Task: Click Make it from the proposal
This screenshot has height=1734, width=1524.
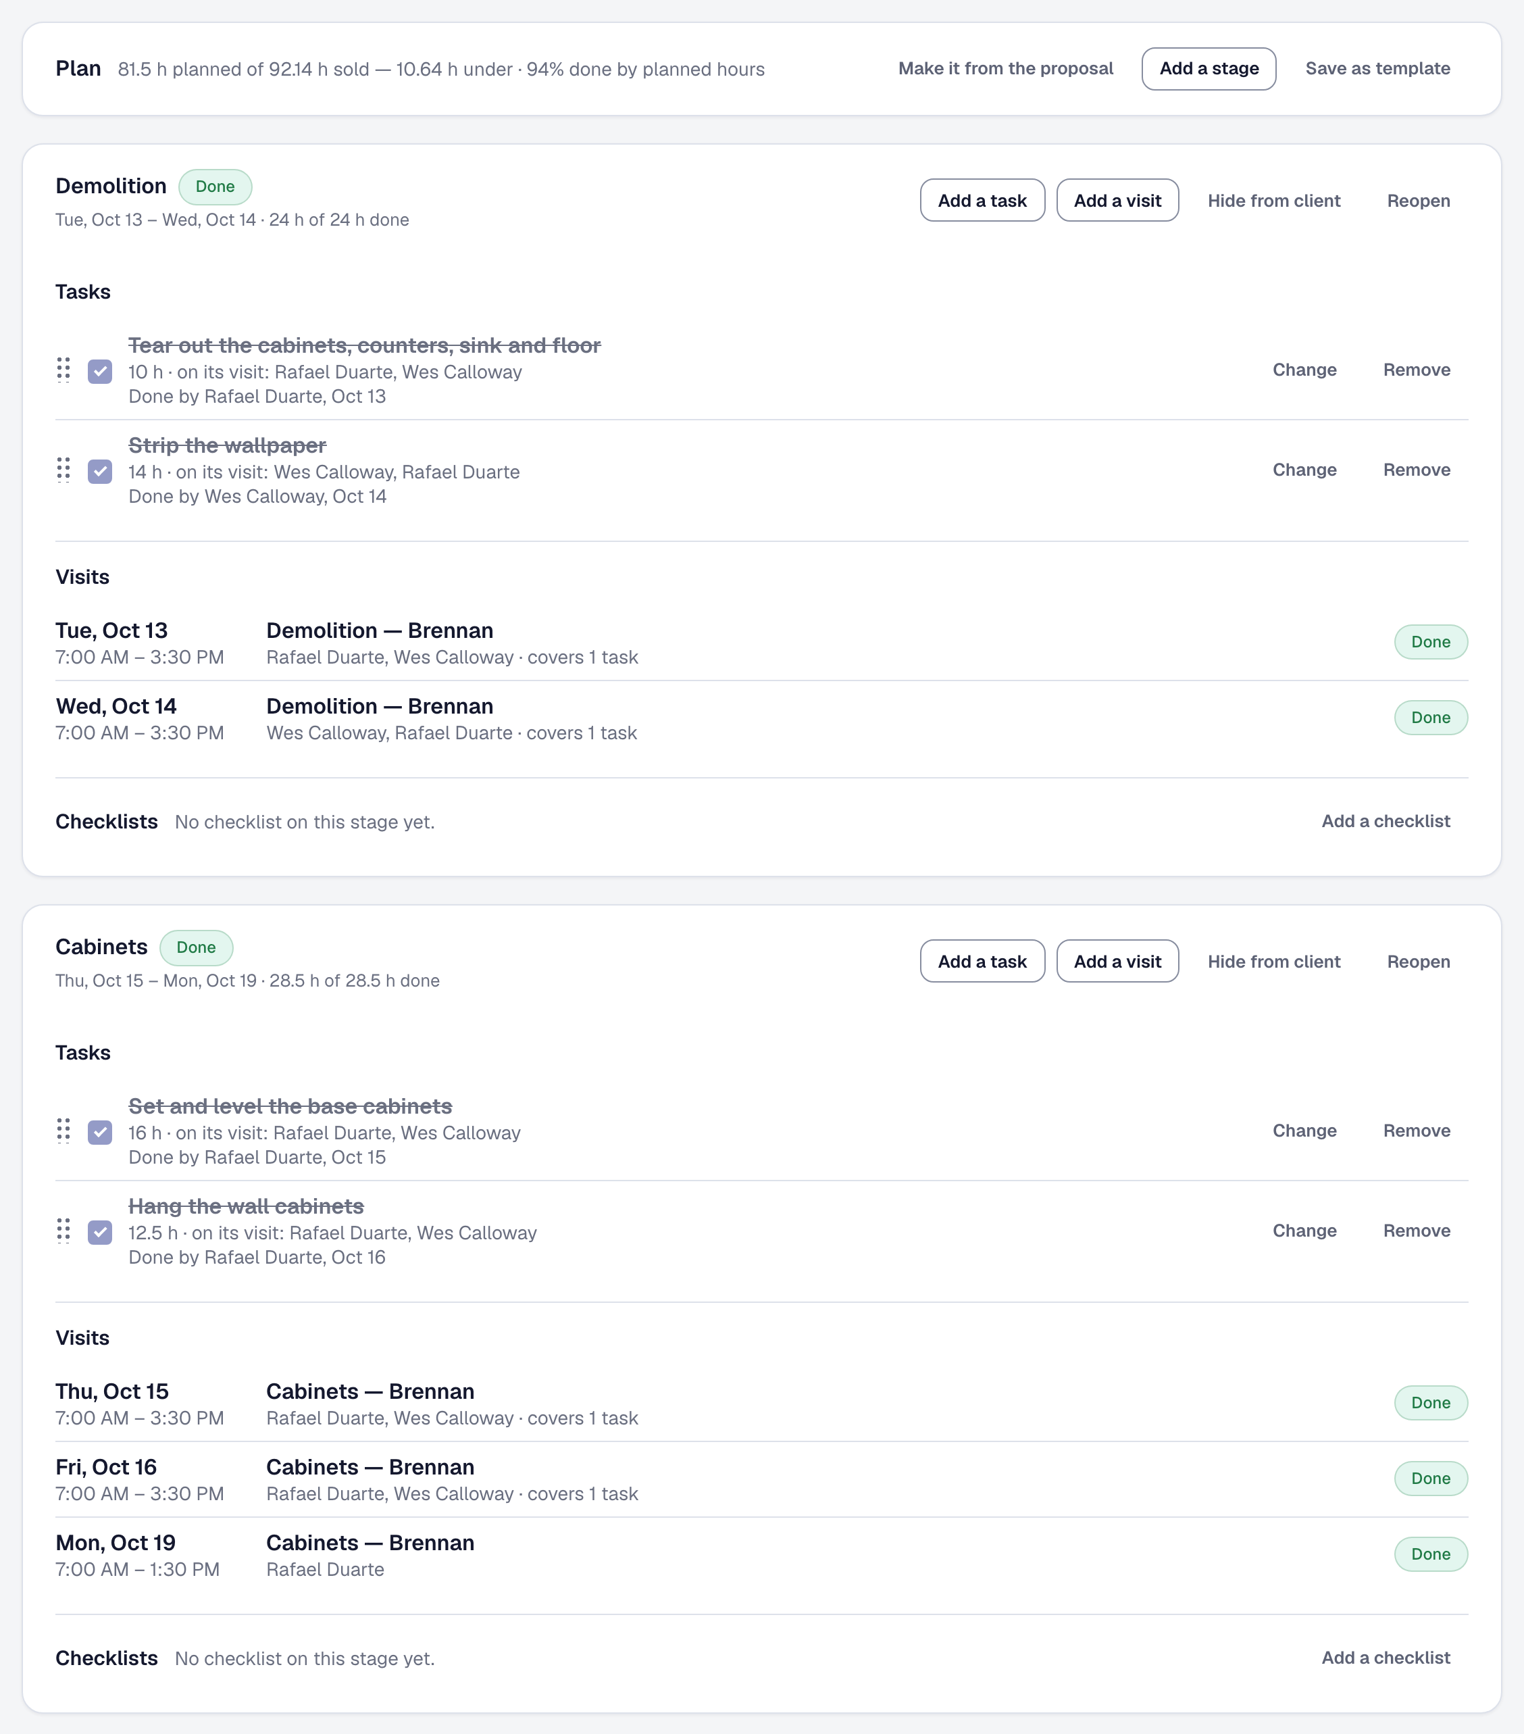Action: point(1006,69)
